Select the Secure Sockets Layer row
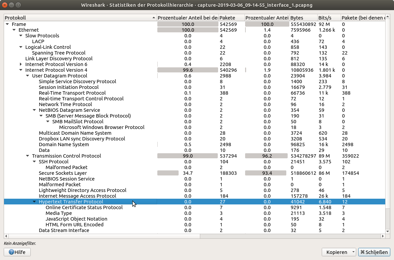The height and width of the screenshot is (260, 394). pos(63,173)
